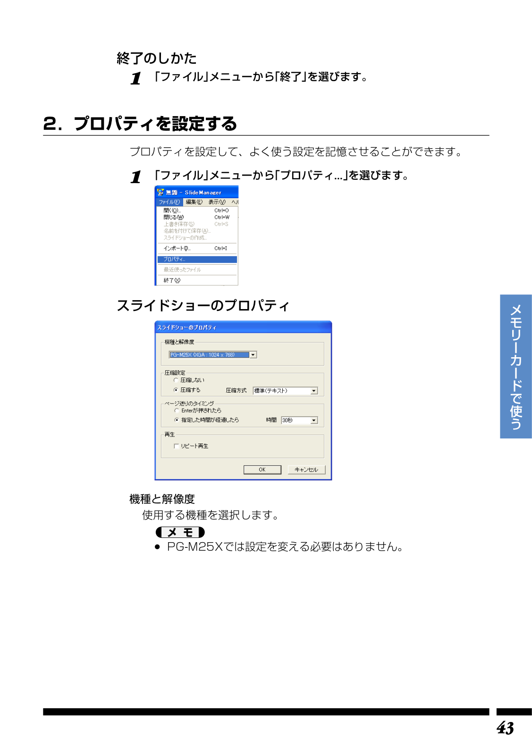532x755 pixels.
Task: Click the heading 2. プロパティを設定する
Action: [x=140, y=124]
